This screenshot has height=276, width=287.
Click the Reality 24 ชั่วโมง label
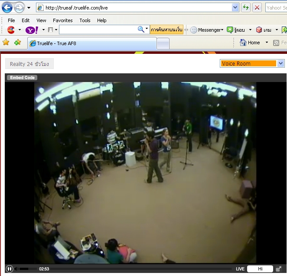pos(29,64)
